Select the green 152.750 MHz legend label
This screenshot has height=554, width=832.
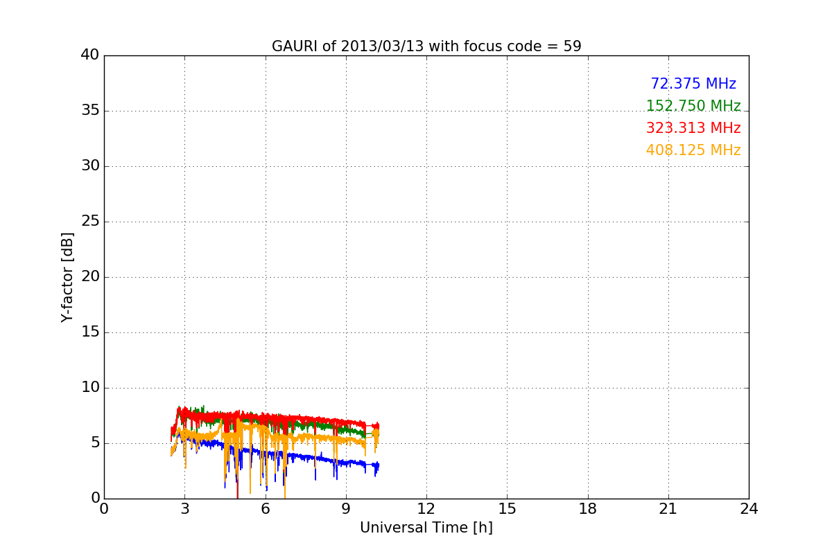(693, 106)
